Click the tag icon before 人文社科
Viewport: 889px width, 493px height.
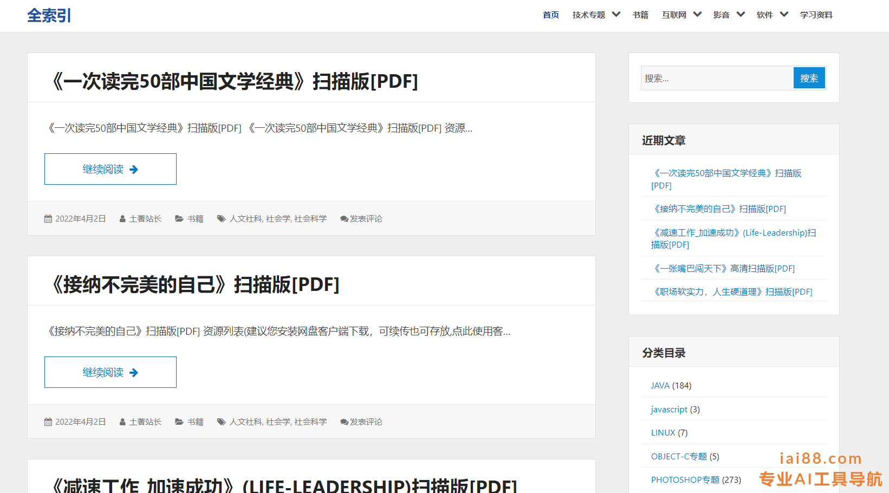tap(222, 218)
